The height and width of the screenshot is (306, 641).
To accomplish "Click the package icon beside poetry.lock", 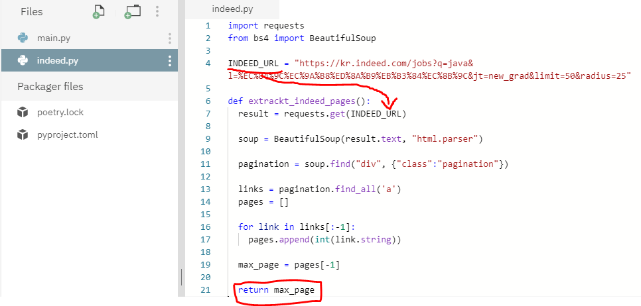I will pyautogui.click(x=23, y=112).
